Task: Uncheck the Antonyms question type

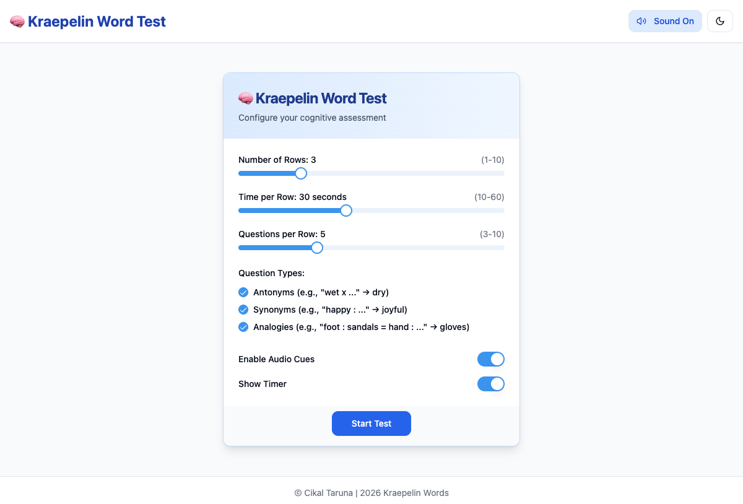Action: tap(243, 292)
